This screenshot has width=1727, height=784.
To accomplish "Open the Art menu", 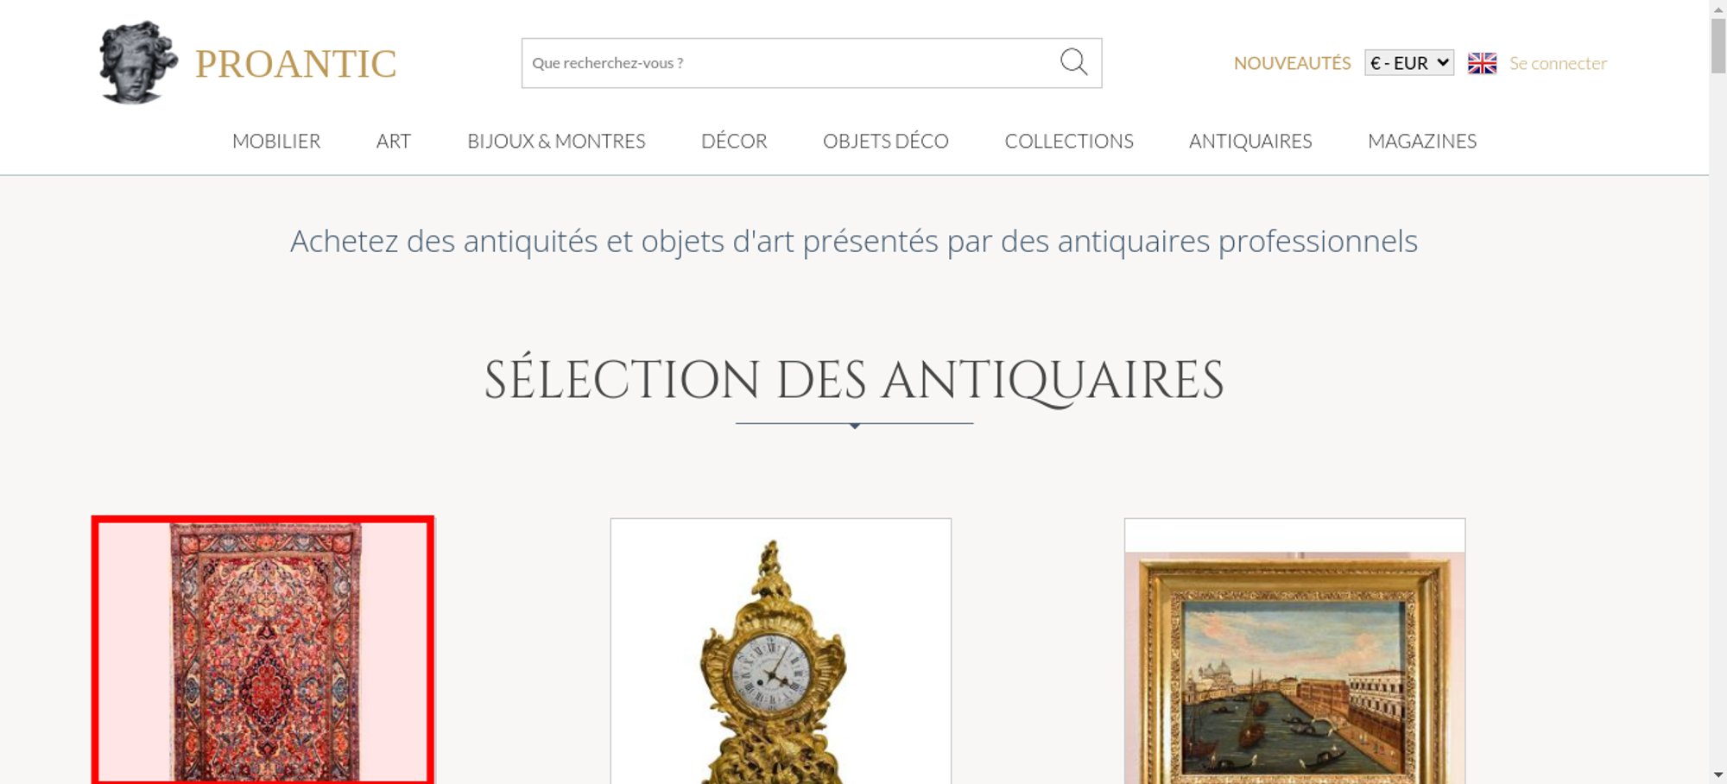I will tap(394, 141).
